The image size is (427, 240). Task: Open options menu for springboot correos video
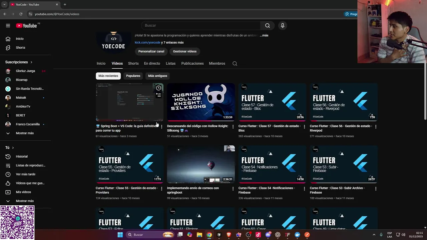(233, 189)
